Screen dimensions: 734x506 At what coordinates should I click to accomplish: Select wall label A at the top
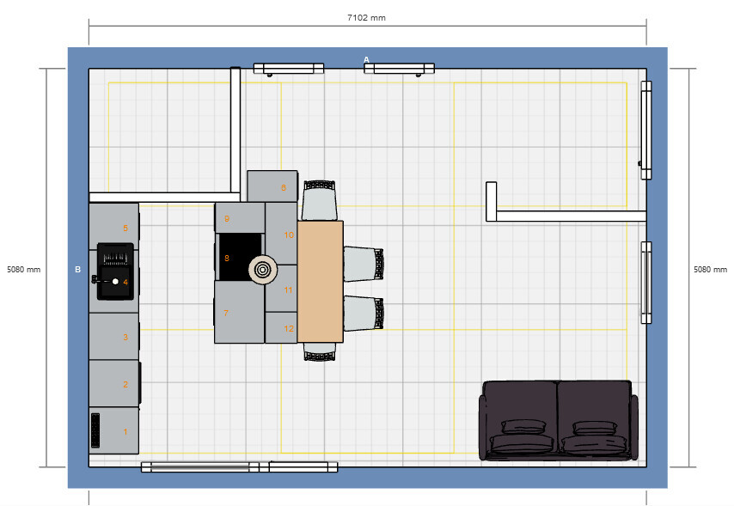[x=366, y=59]
